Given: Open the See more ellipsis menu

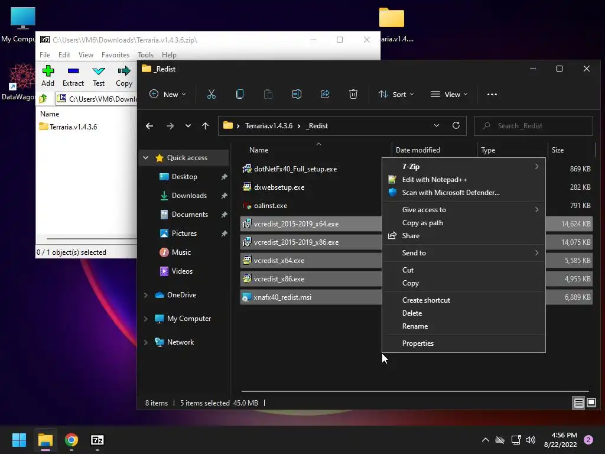Looking at the screenshot, I should [x=492, y=94].
